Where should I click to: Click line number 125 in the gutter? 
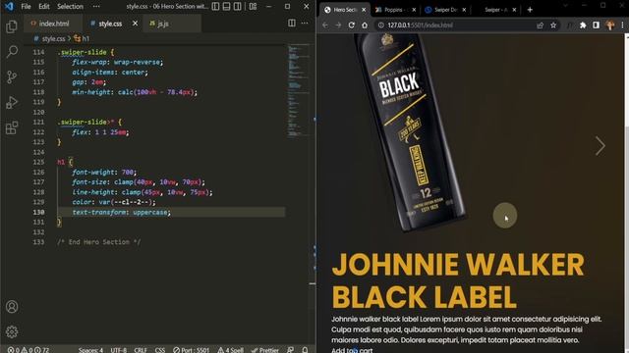pyautogui.click(x=38, y=162)
